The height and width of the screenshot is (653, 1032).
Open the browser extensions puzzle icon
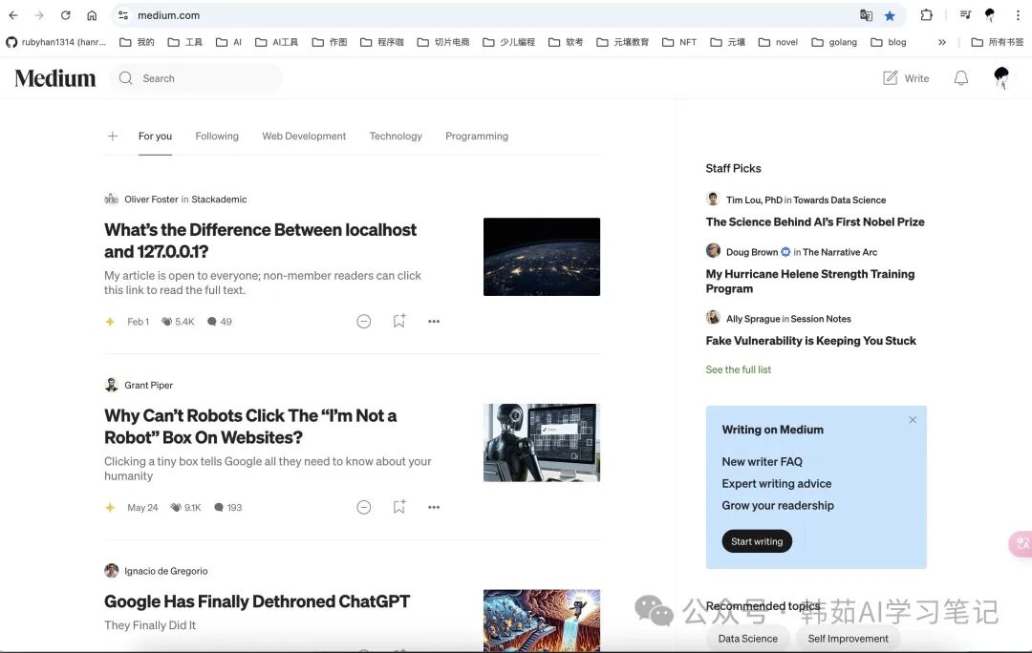(x=927, y=14)
